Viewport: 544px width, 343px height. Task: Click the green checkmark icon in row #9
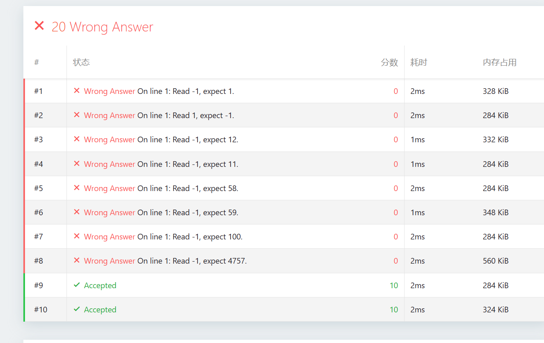(x=77, y=285)
